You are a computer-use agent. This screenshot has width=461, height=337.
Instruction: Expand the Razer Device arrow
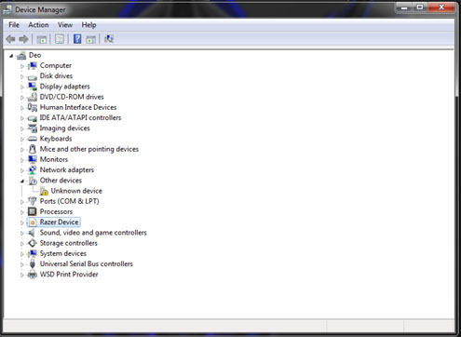tap(22, 222)
